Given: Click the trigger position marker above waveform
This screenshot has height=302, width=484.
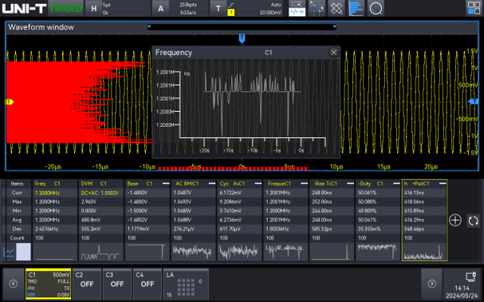Looking at the screenshot, I should [x=242, y=38].
